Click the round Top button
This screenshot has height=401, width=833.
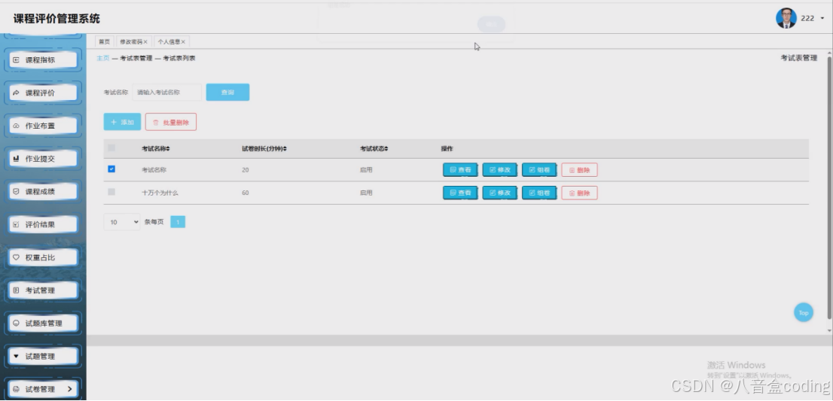[803, 312]
